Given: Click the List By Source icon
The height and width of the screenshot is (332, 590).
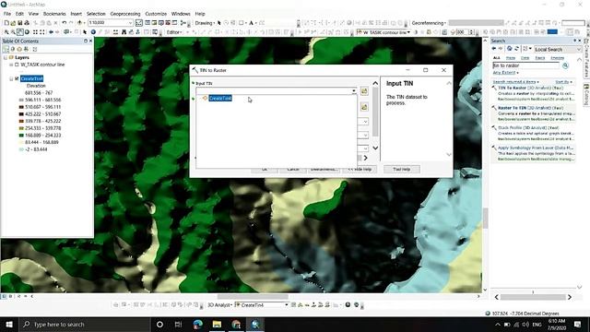Looking at the screenshot, I should pos(12,49).
